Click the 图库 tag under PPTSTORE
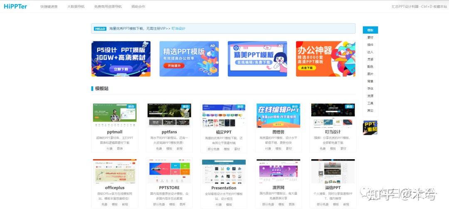 [183, 204]
